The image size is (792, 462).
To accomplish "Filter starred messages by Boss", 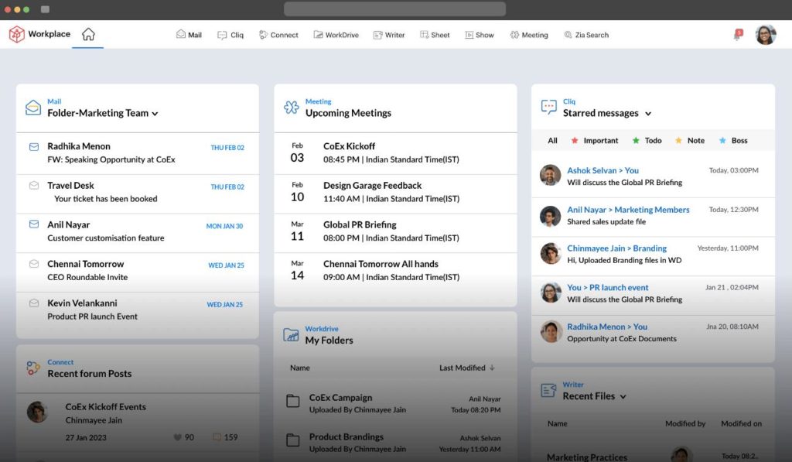I will point(733,141).
